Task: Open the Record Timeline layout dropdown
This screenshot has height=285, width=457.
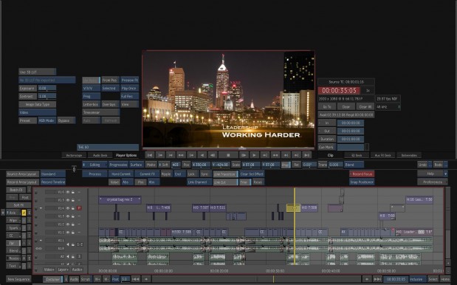Action: coord(53,182)
